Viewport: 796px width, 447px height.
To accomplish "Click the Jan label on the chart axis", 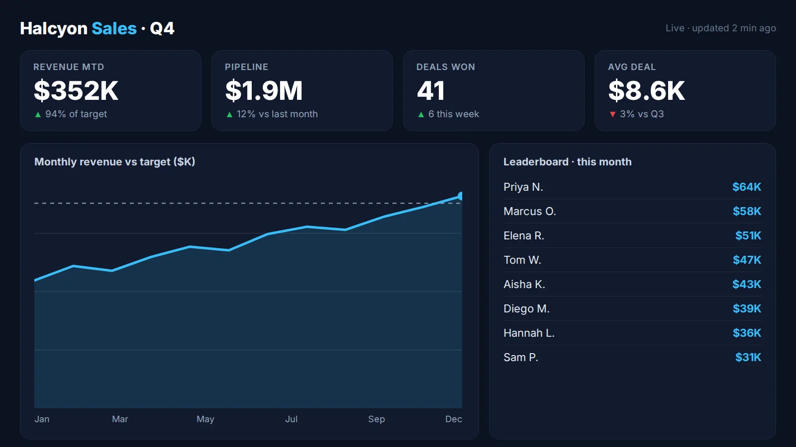I will point(42,419).
